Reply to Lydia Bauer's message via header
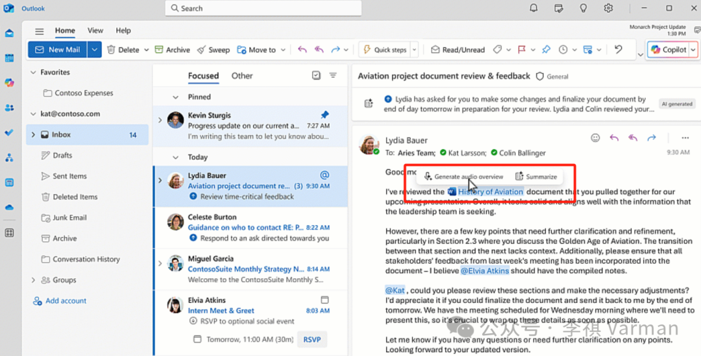The height and width of the screenshot is (356, 701). point(614,138)
